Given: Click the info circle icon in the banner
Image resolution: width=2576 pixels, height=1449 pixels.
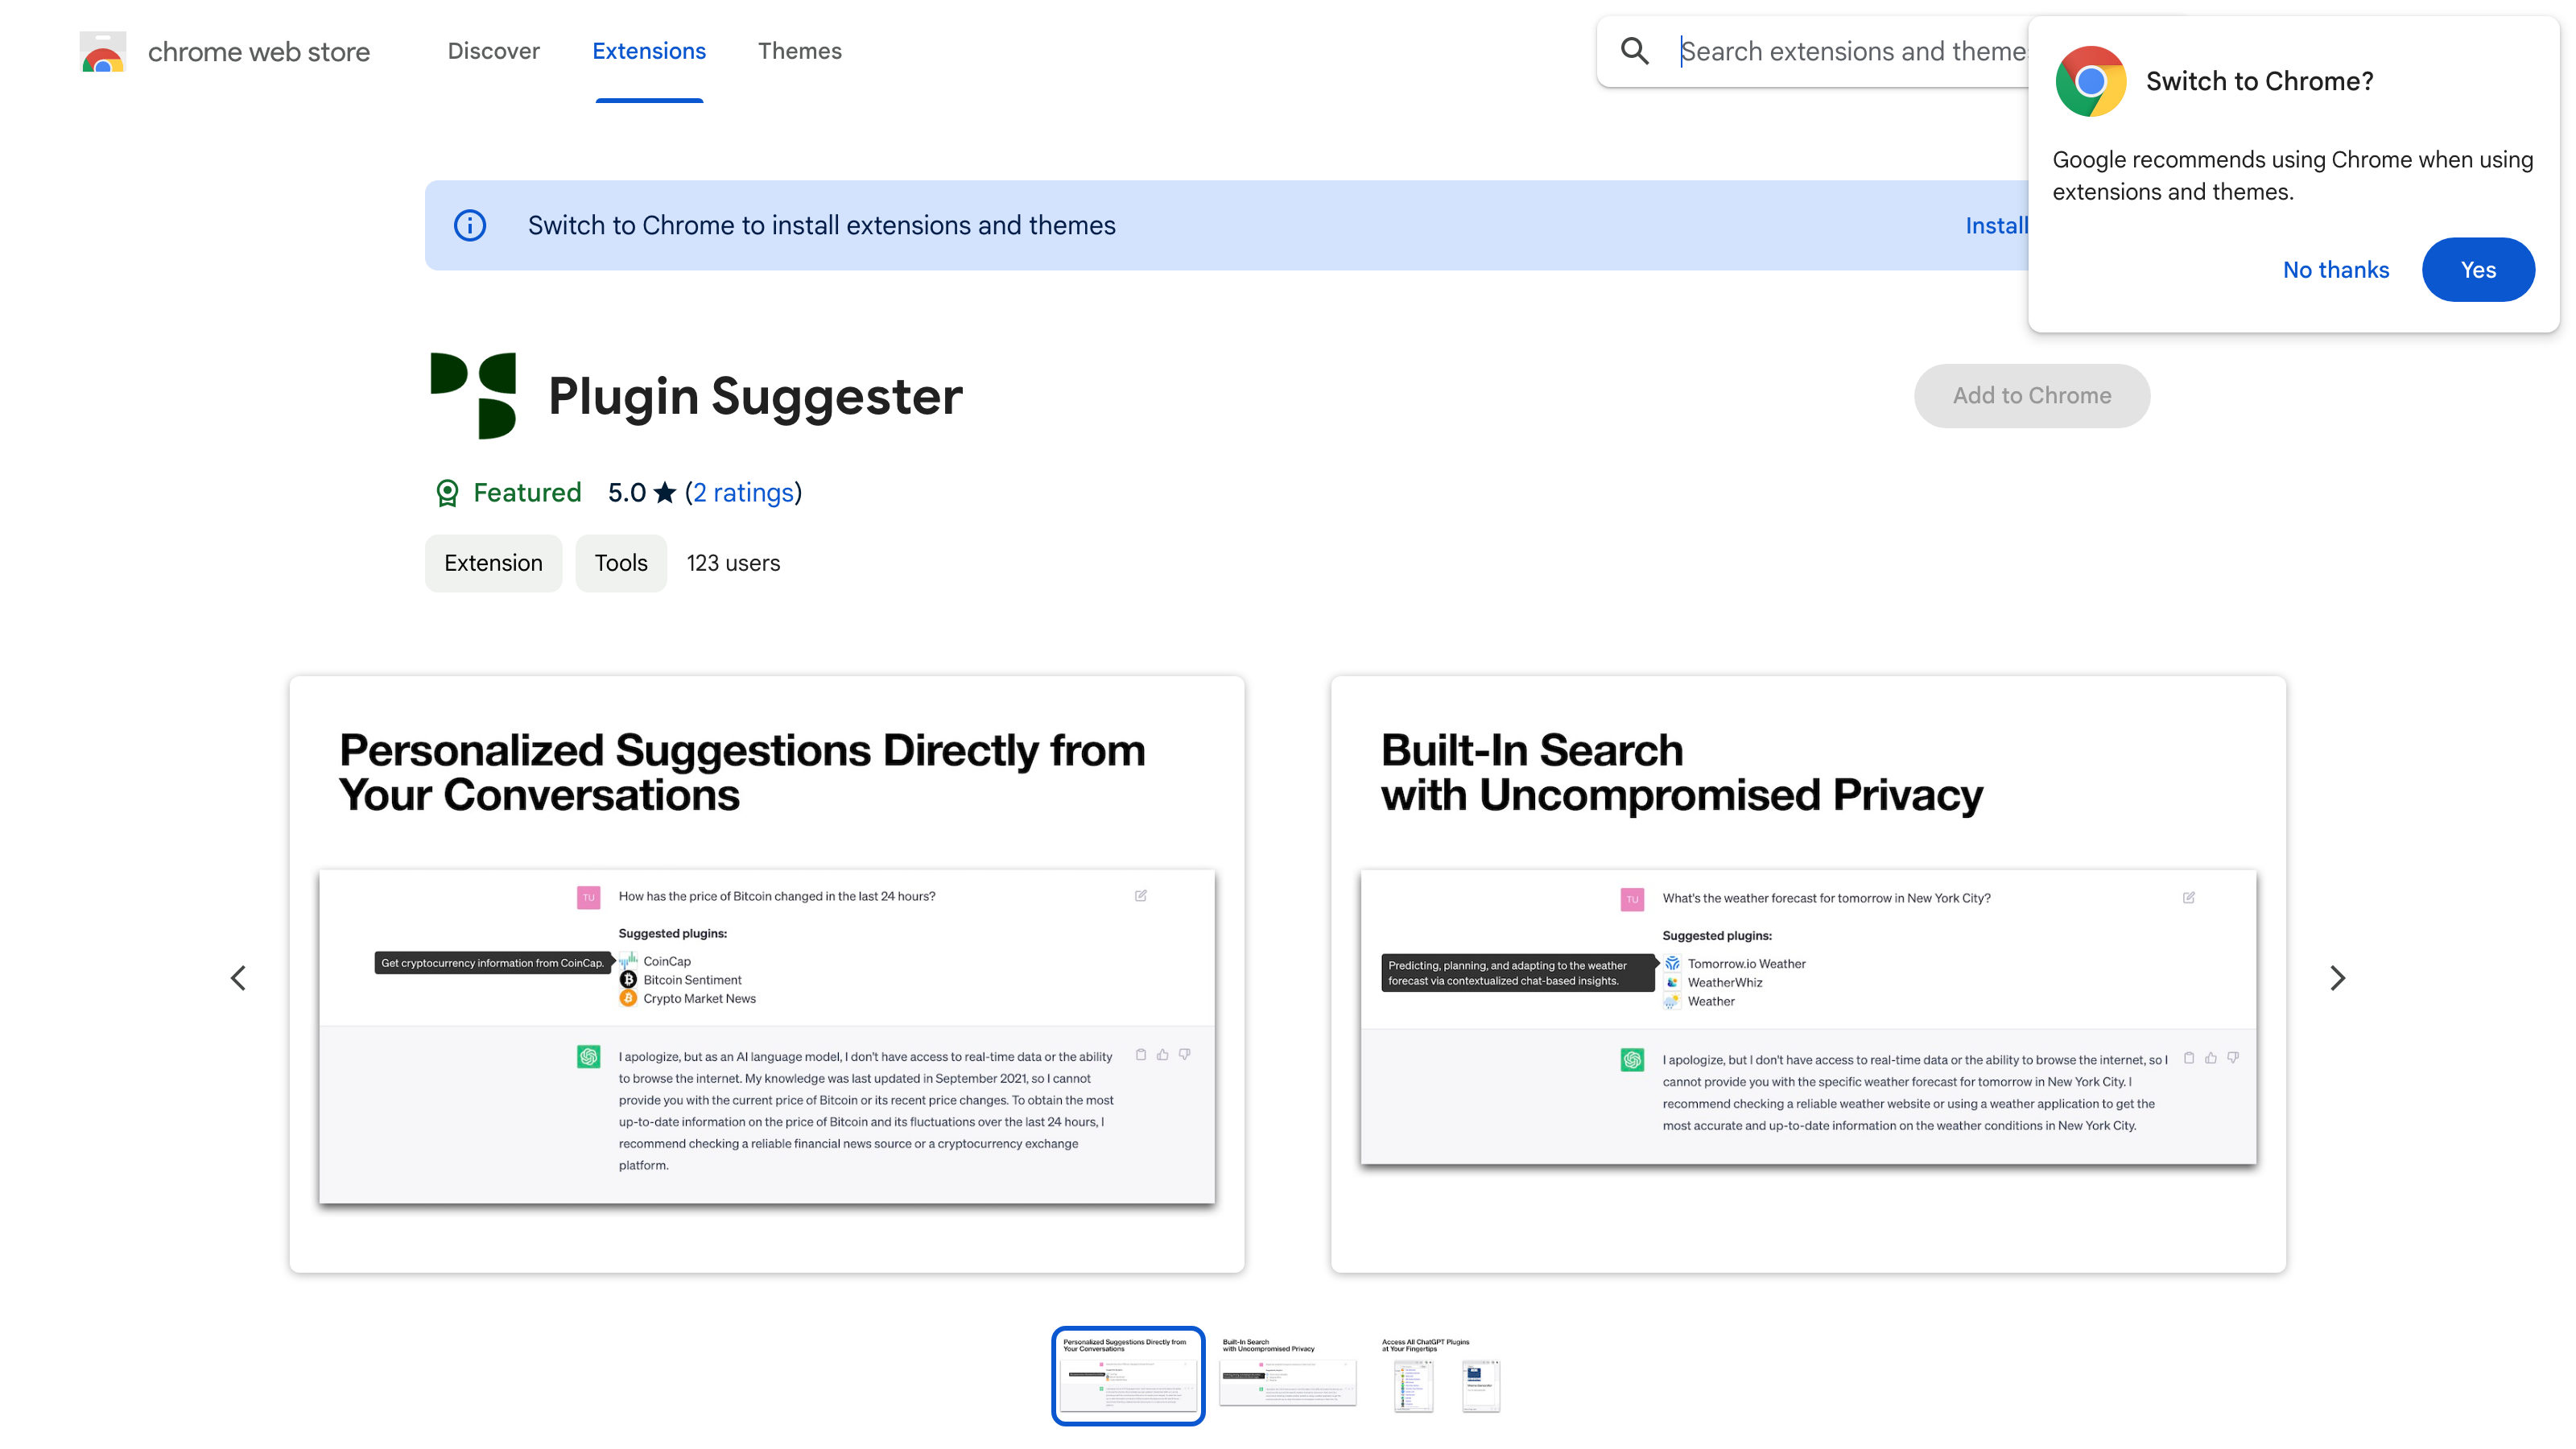Looking at the screenshot, I should point(469,225).
